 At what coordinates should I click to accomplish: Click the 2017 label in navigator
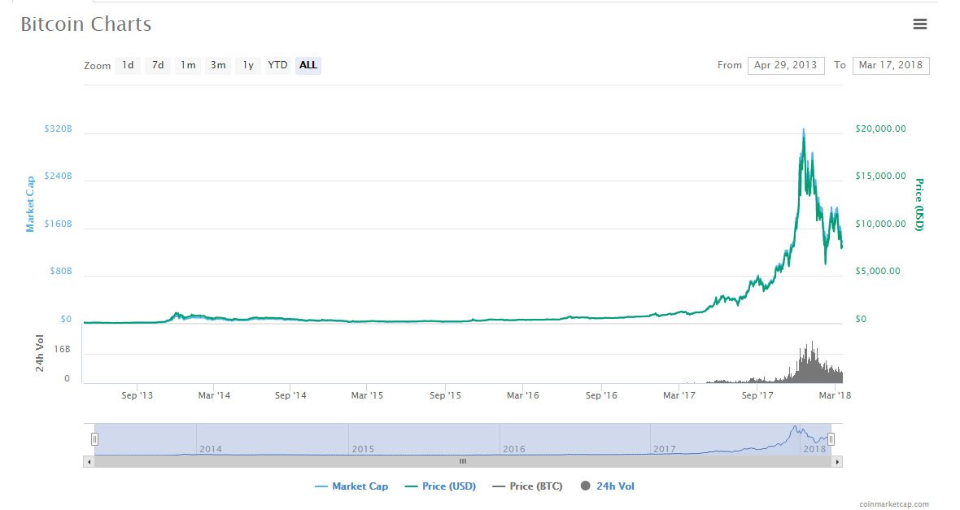665,449
